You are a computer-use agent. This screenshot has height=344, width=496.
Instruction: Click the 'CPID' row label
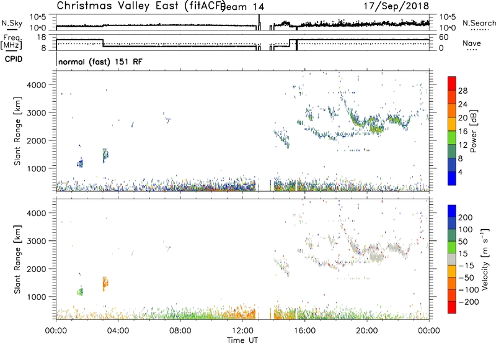click(x=14, y=59)
